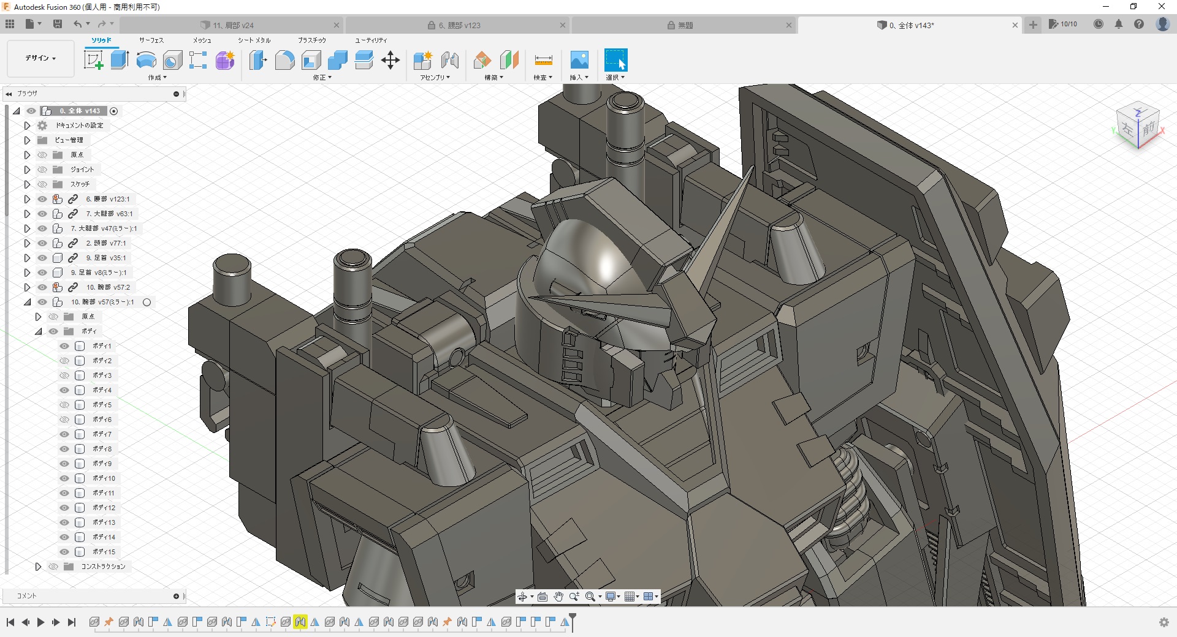Toggle visibility of 6. 腰部 v123:1
This screenshot has height=637, width=1177.
coord(42,199)
